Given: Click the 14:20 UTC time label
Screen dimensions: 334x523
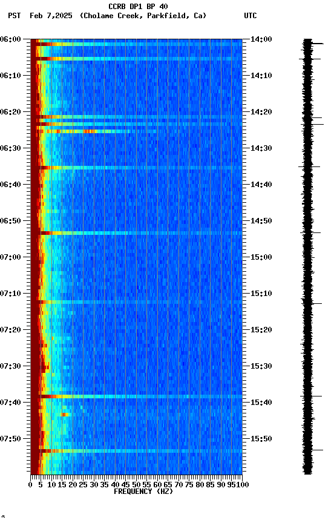Looking at the screenshot, I should click(x=261, y=112).
